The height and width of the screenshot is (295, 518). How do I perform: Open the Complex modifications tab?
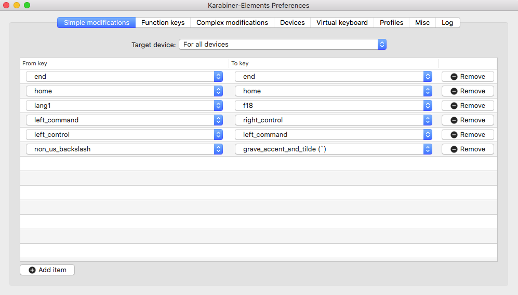pos(232,22)
